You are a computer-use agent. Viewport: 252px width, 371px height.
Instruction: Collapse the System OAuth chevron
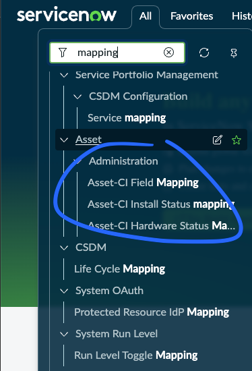64,291
